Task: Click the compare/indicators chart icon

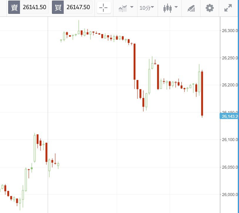Action: tap(123, 8)
